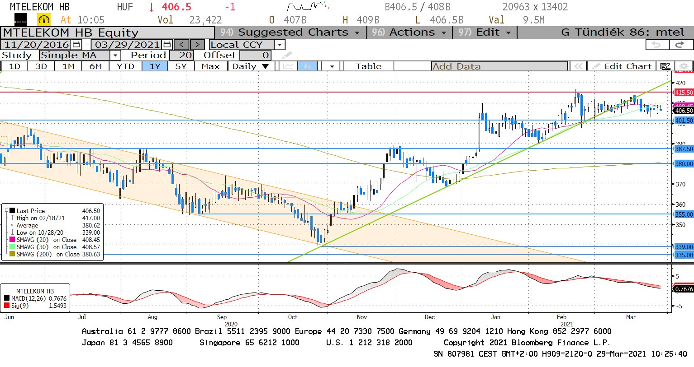Open the Actions menu
The height and width of the screenshot is (367, 694).
[x=409, y=33]
